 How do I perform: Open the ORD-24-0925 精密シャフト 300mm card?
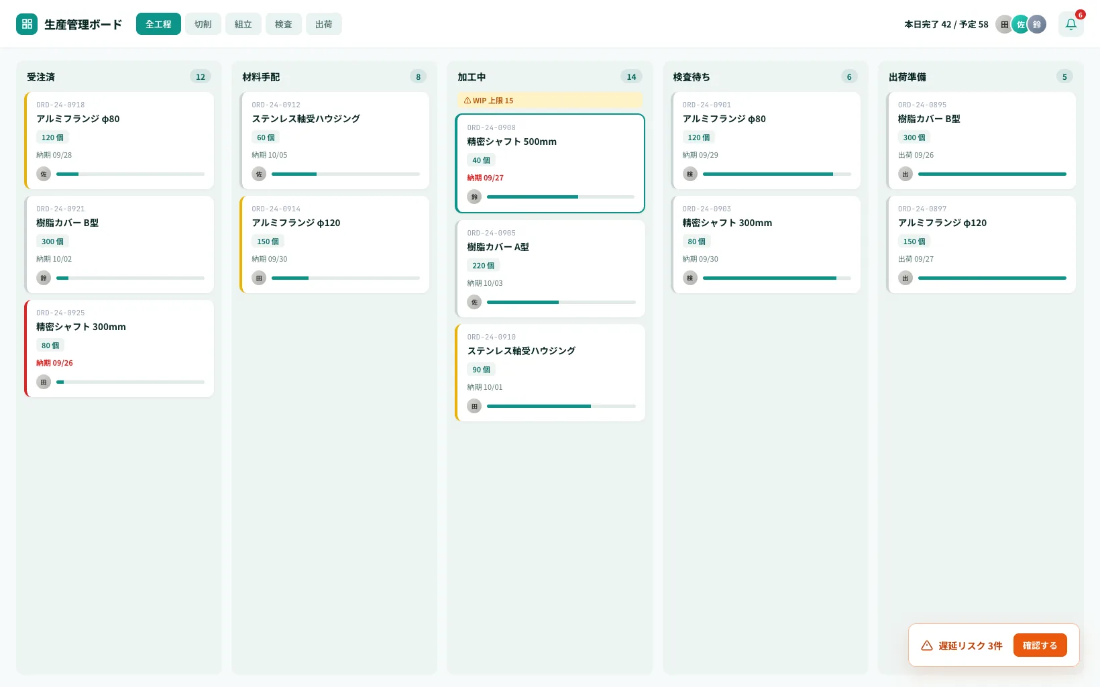point(119,348)
